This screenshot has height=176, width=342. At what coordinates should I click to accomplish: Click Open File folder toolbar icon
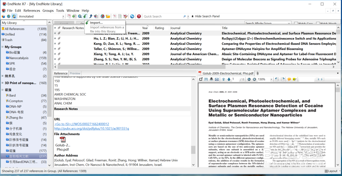pyautogui.click(x=108, y=16)
